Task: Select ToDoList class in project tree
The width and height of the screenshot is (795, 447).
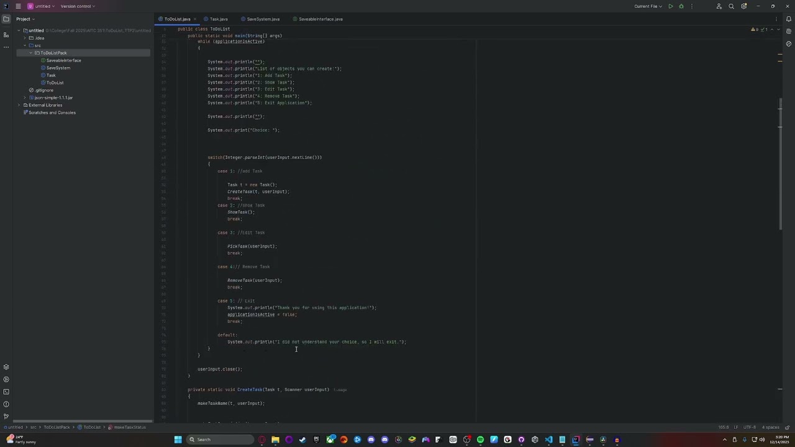Action: pos(52,83)
